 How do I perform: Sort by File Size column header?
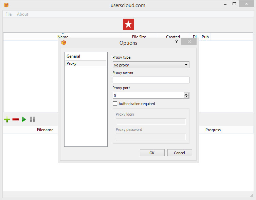tap(139, 37)
